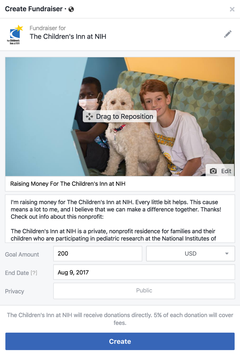Click The Children's Inn at NIH name

68,36
